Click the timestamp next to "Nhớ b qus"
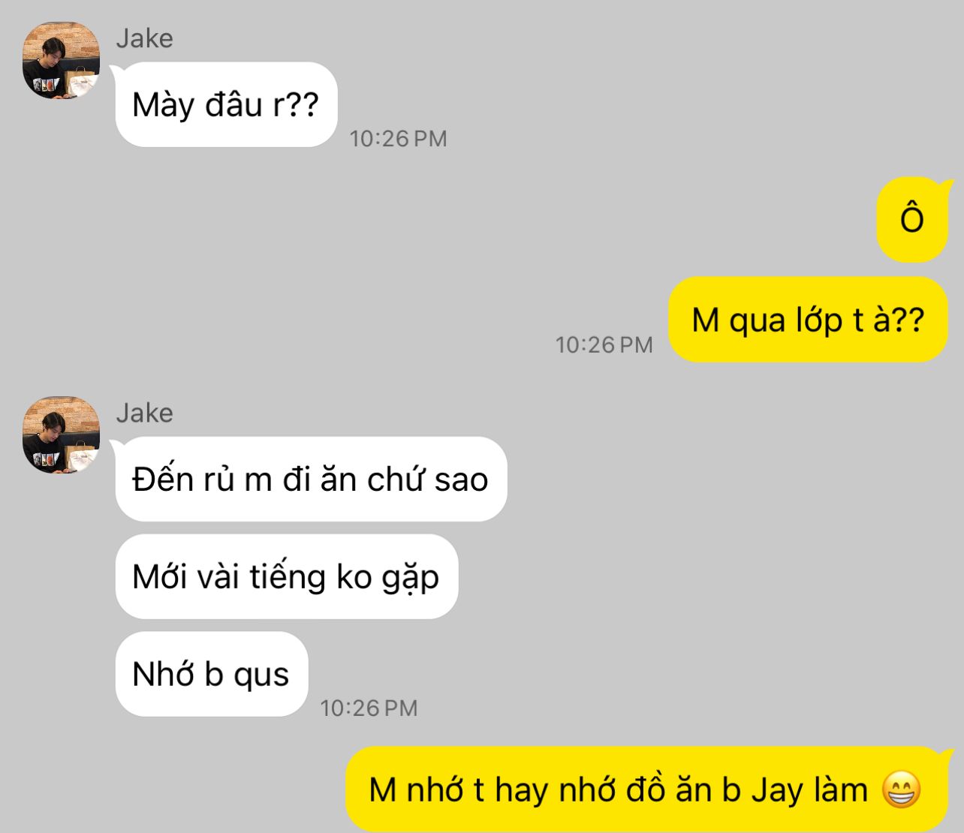The height and width of the screenshot is (833, 964). coord(369,708)
